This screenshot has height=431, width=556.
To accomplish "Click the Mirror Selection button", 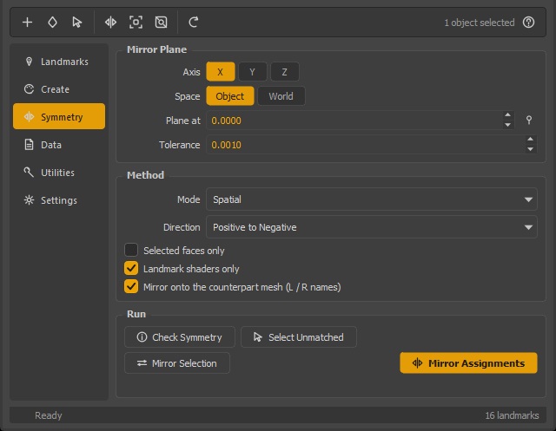I will [177, 363].
